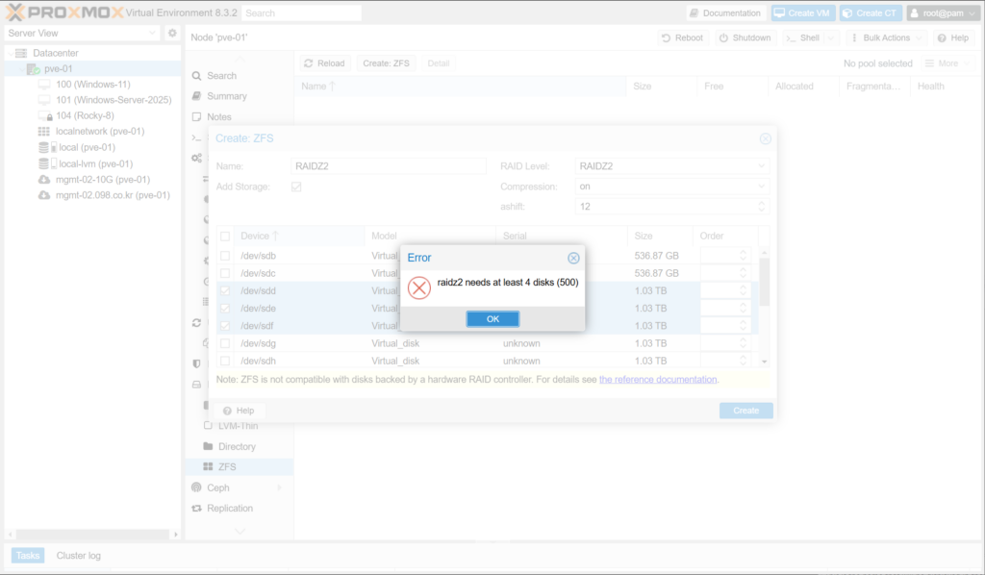Select the 100 (Windows-11) VM
Screen dimensions: 985x575
pos(92,85)
